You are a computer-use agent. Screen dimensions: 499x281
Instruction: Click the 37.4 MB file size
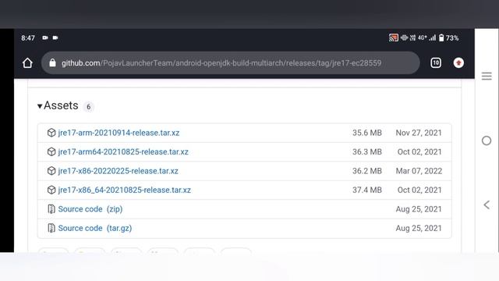coord(367,190)
